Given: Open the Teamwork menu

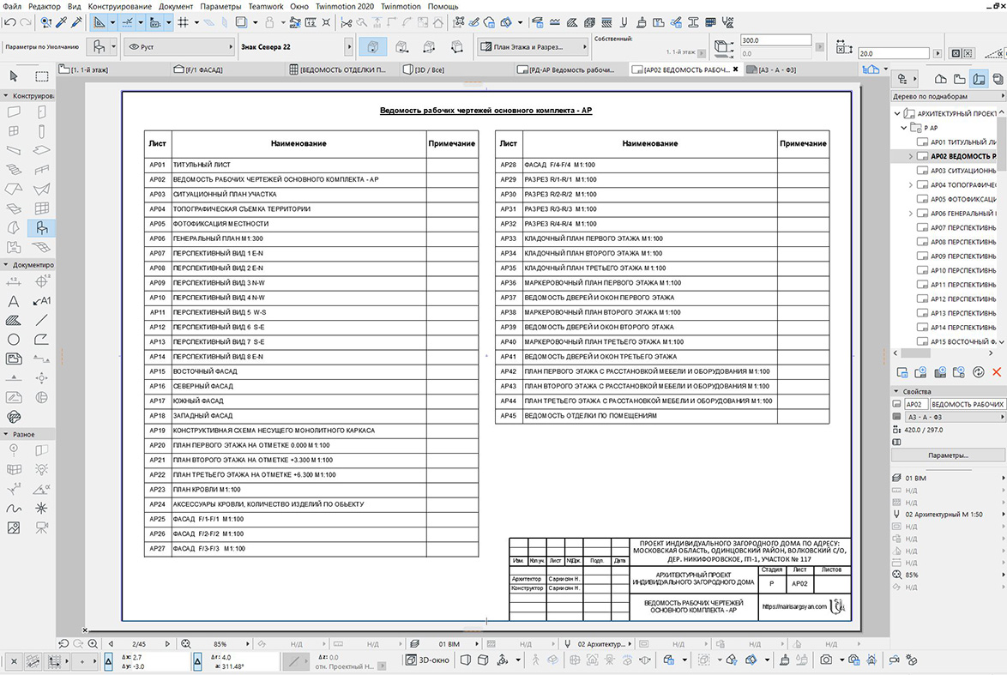Looking at the screenshot, I should (266, 6).
